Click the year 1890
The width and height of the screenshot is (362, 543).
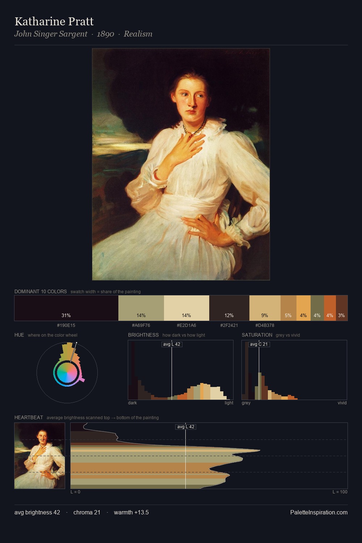[x=106, y=34]
